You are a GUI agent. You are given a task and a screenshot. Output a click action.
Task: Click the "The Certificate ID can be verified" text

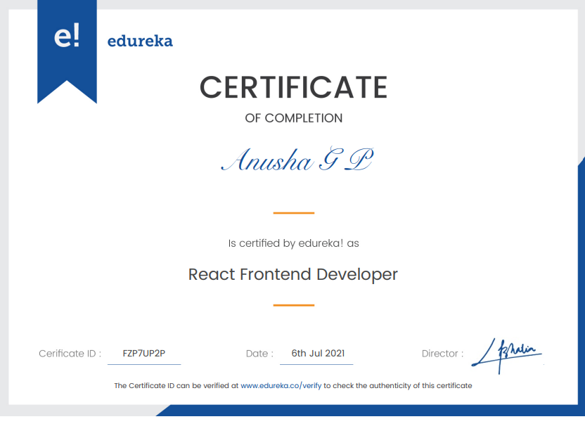[x=176, y=385]
